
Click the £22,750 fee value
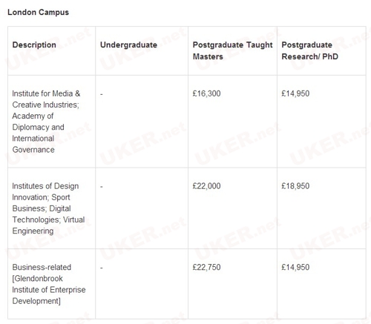(206, 267)
